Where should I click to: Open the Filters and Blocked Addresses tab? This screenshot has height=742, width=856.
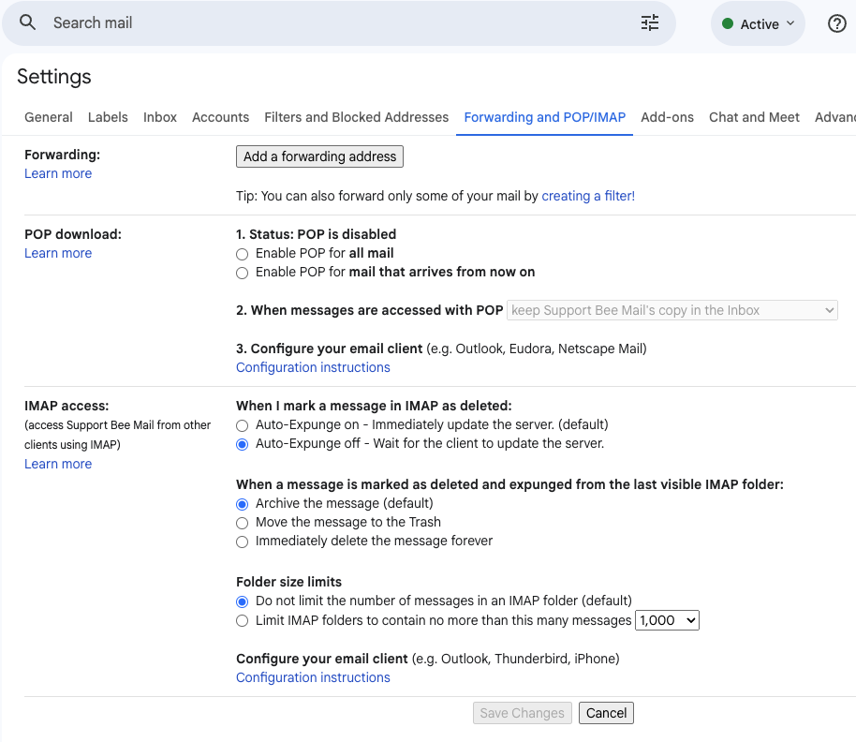[x=356, y=117]
